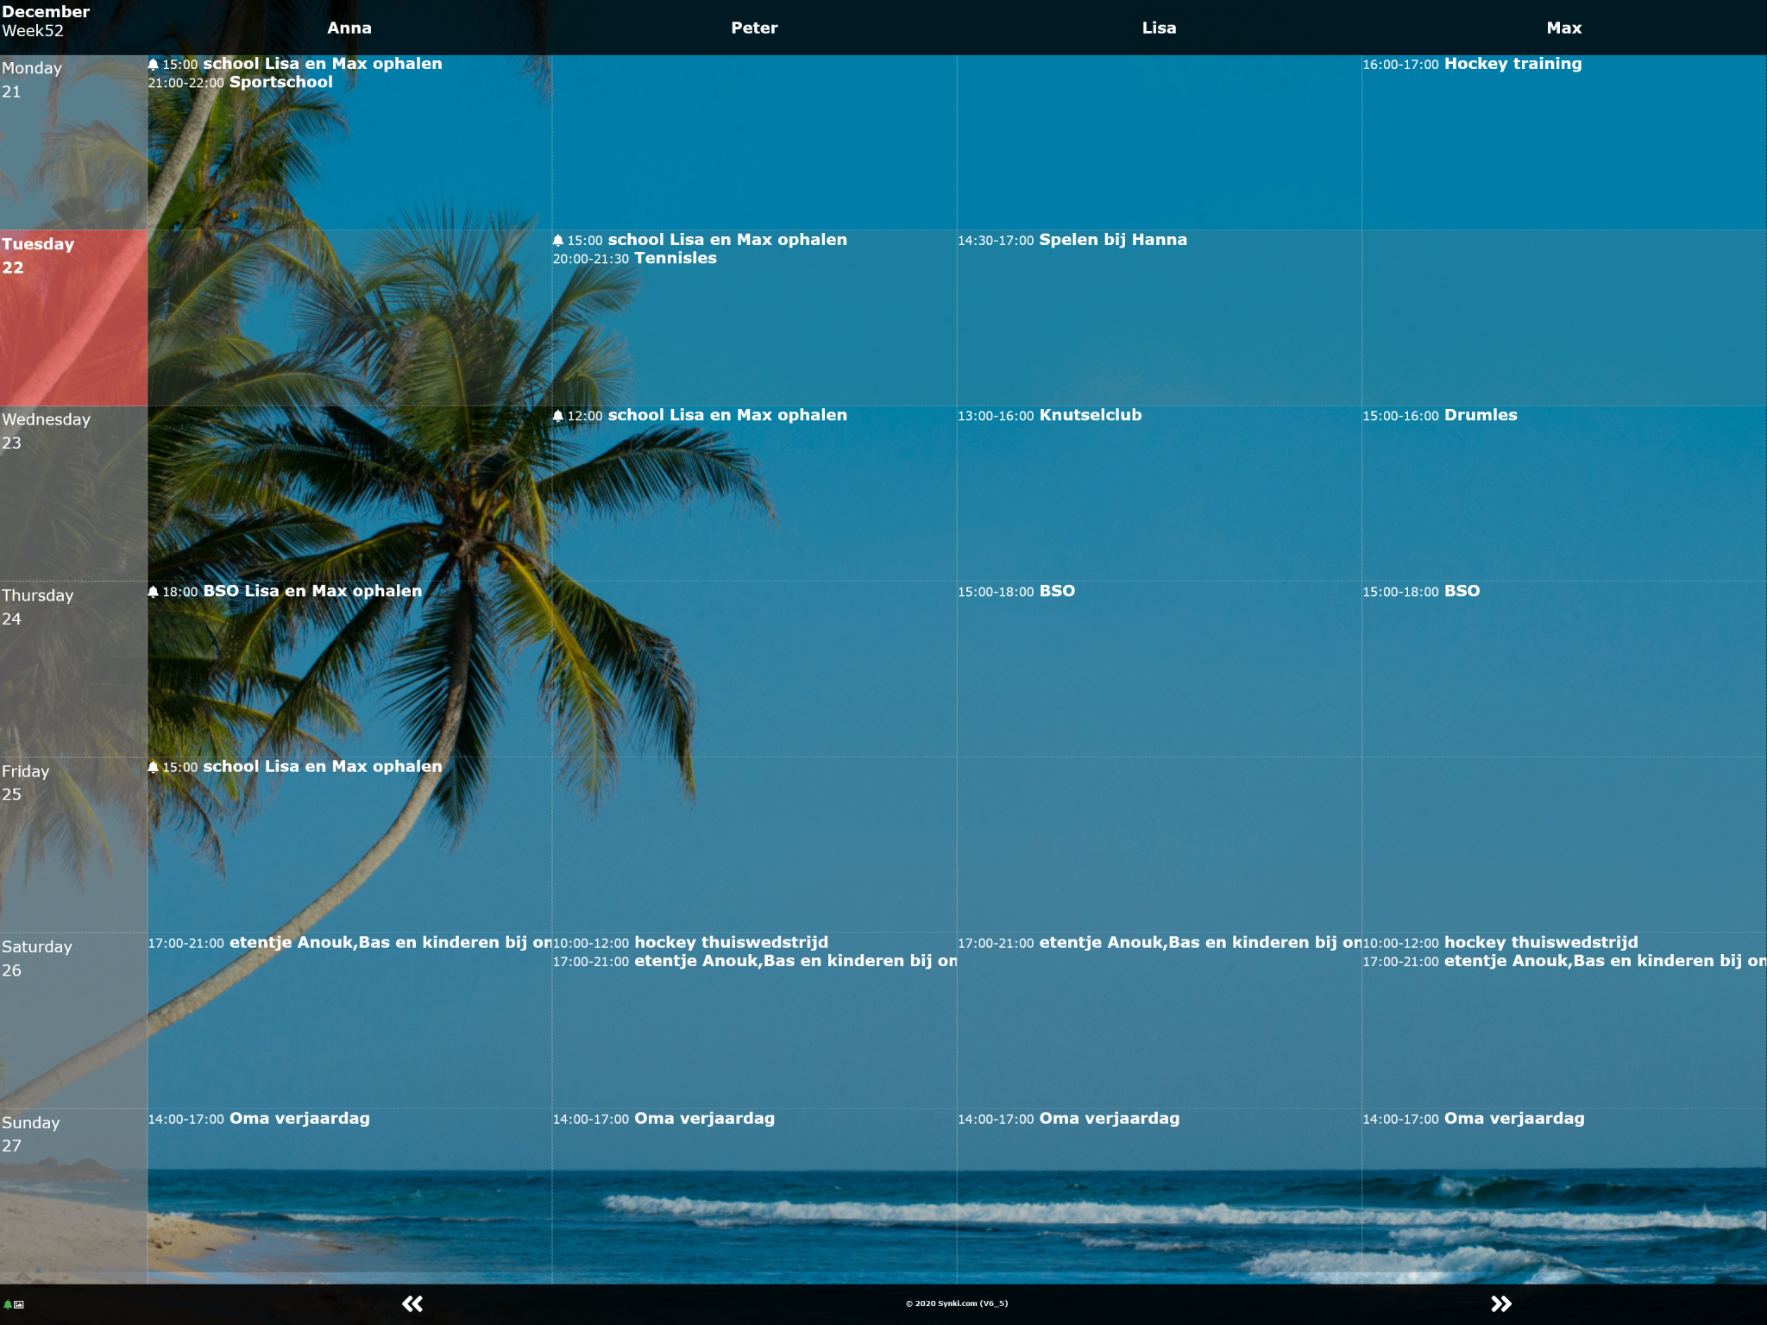
Task: Select the Peter column header
Action: click(754, 28)
